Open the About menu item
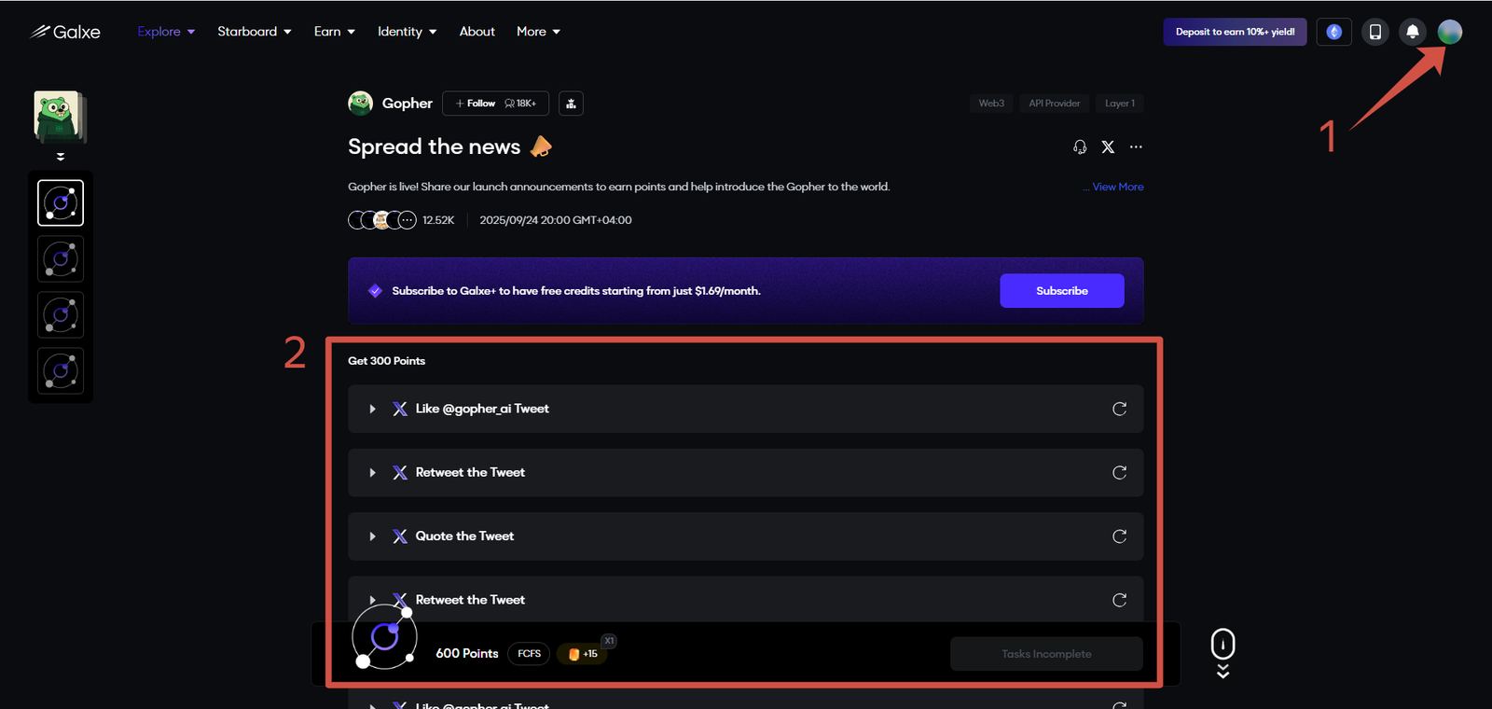Viewport: 1492px width, 709px height. tap(477, 32)
